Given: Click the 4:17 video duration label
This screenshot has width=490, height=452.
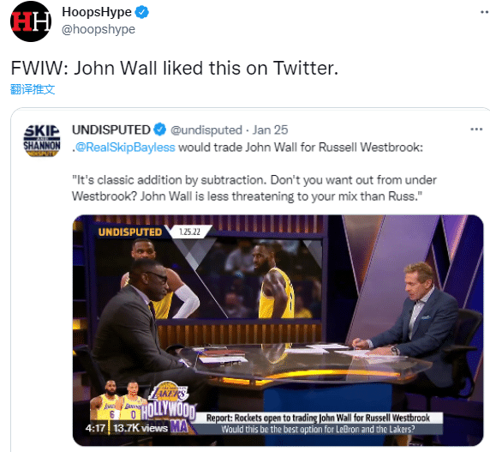Looking at the screenshot, I should tap(95, 428).
